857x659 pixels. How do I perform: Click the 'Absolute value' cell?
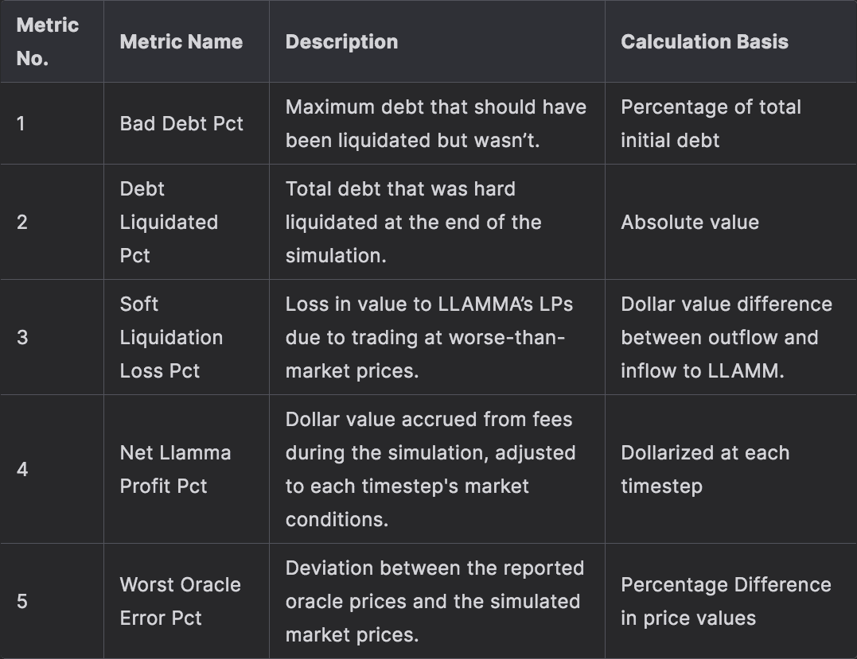tap(690, 222)
